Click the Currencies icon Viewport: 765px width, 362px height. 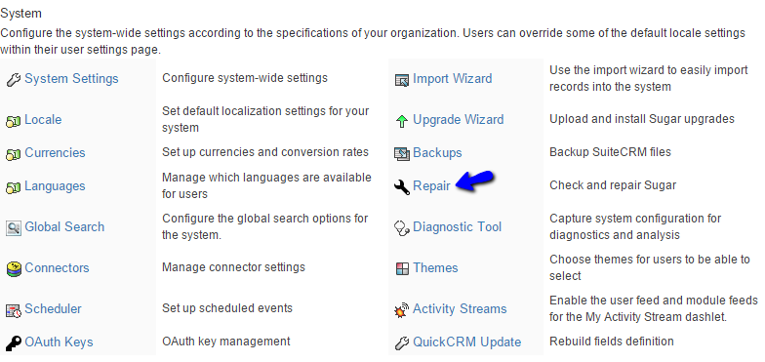click(14, 154)
